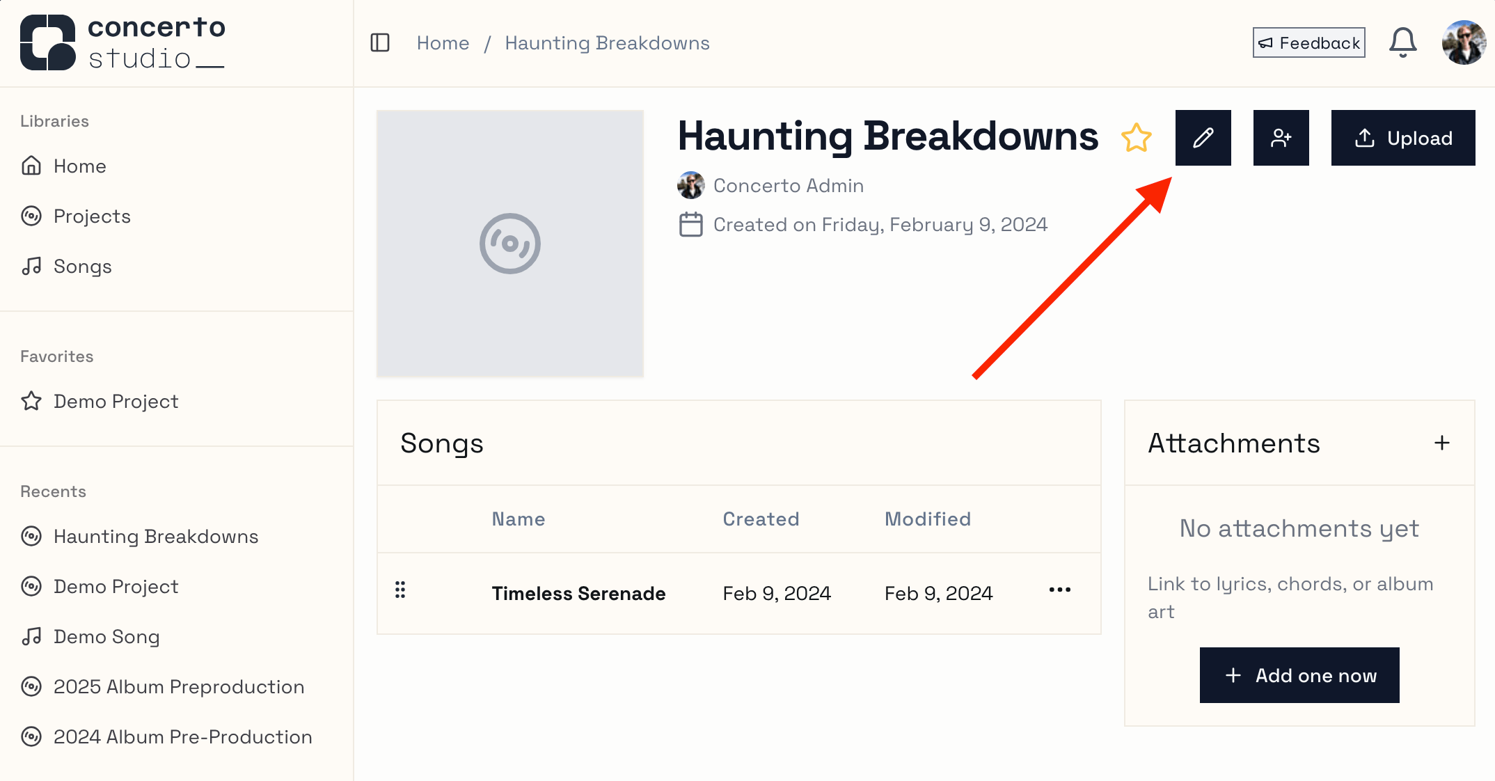
Task: Click the Upload button
Action: (1403, 138)
